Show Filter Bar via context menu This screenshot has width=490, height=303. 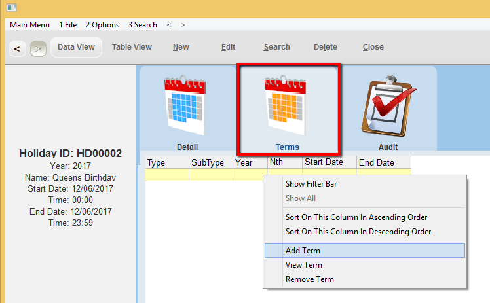pos(311,184)
